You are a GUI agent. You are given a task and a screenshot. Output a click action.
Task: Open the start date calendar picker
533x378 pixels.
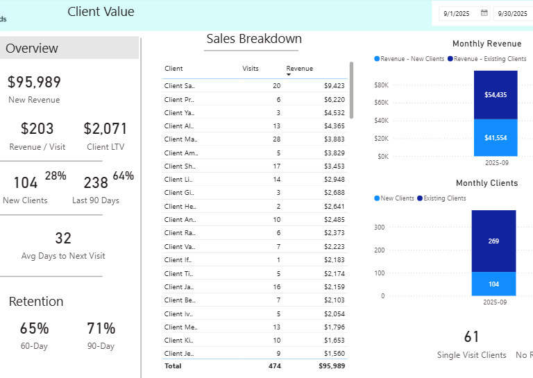click(x=484, y=12)
